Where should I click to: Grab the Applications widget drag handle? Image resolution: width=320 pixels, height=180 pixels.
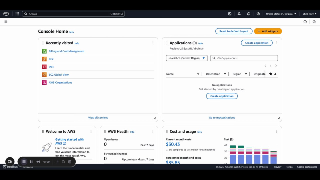[167, 43]
